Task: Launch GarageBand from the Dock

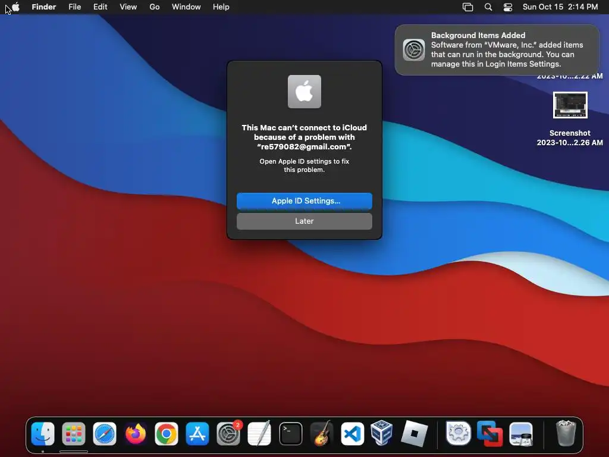Action: pos(322,434)
